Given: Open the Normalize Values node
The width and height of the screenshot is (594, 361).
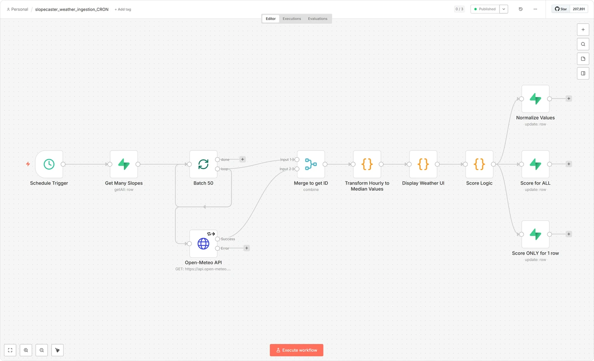Looking at the screenshot, I should coord(535,98).
